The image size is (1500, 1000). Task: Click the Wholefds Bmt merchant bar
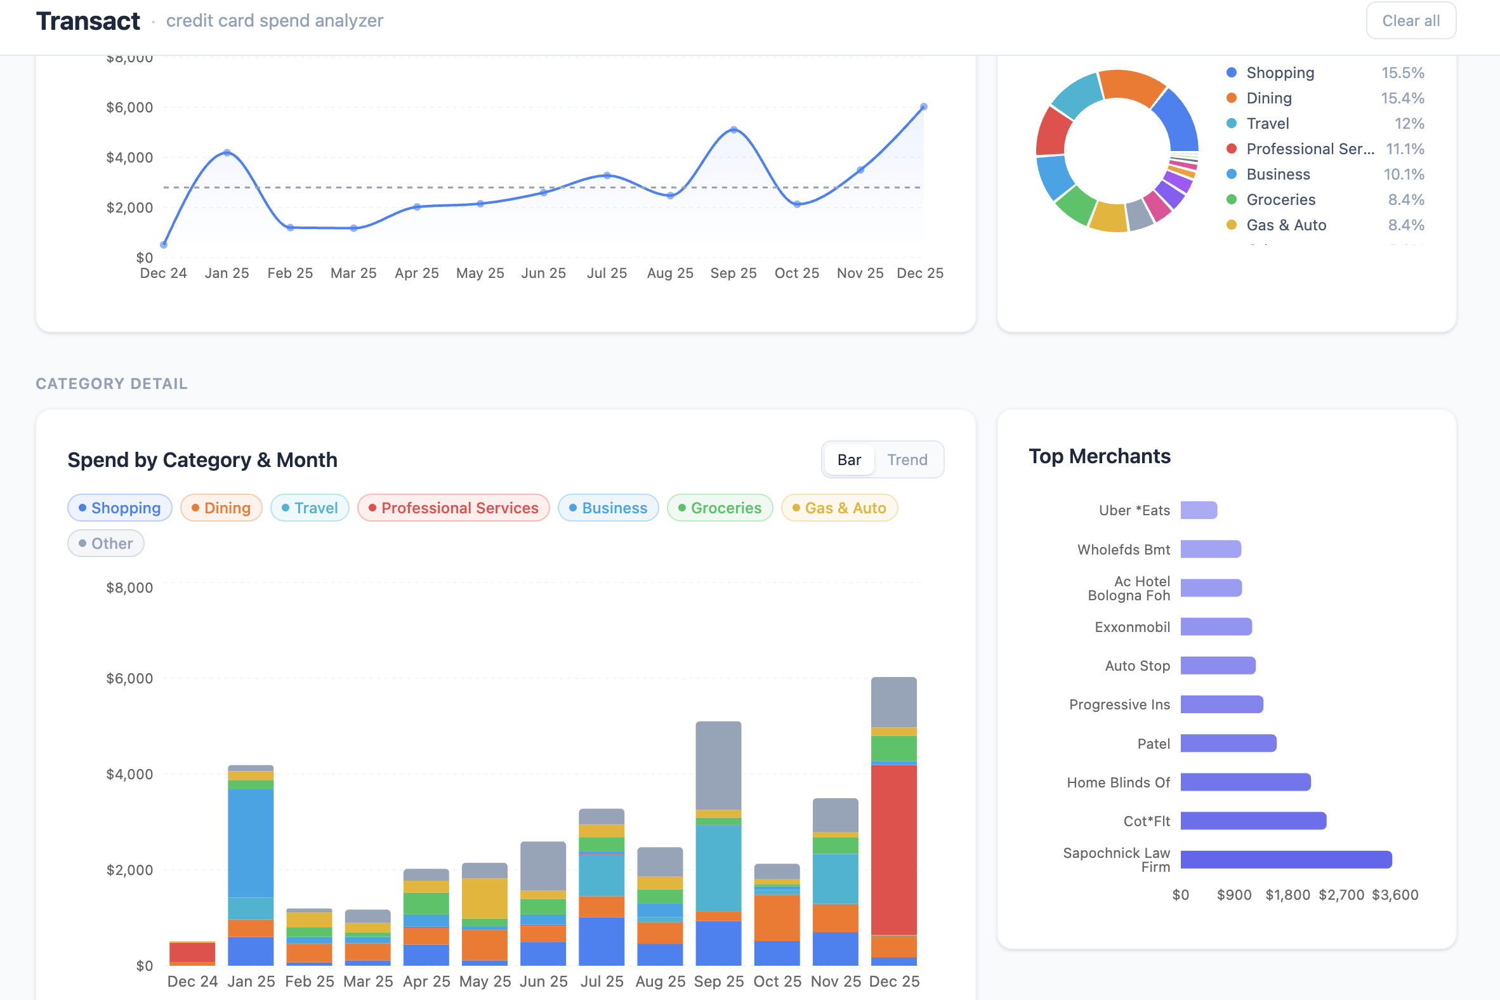coord(1211,548)
